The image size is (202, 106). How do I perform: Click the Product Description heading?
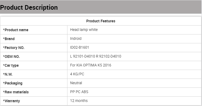[29, 8]
